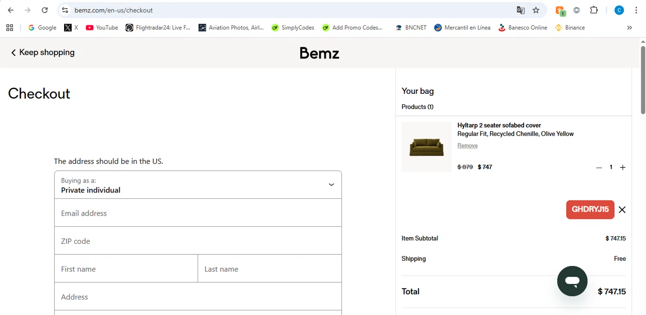646x315 pixels.
Task: Click the Email address field
Action: point(198,213)
